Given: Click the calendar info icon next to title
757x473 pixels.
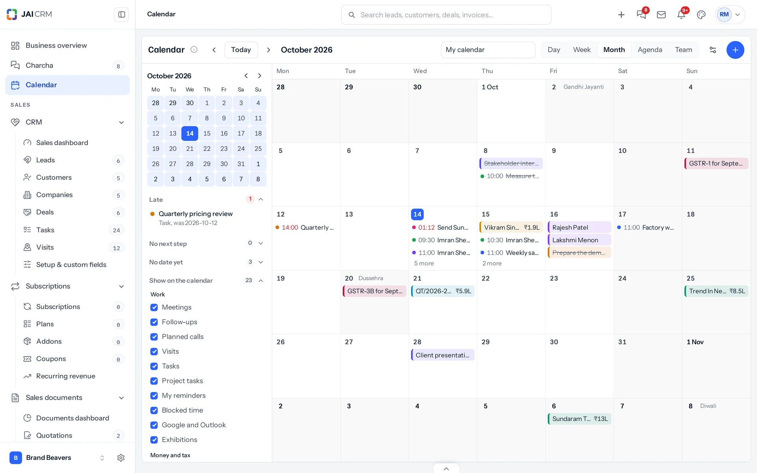Looking at the screenshot, I should tap(194, 50).
